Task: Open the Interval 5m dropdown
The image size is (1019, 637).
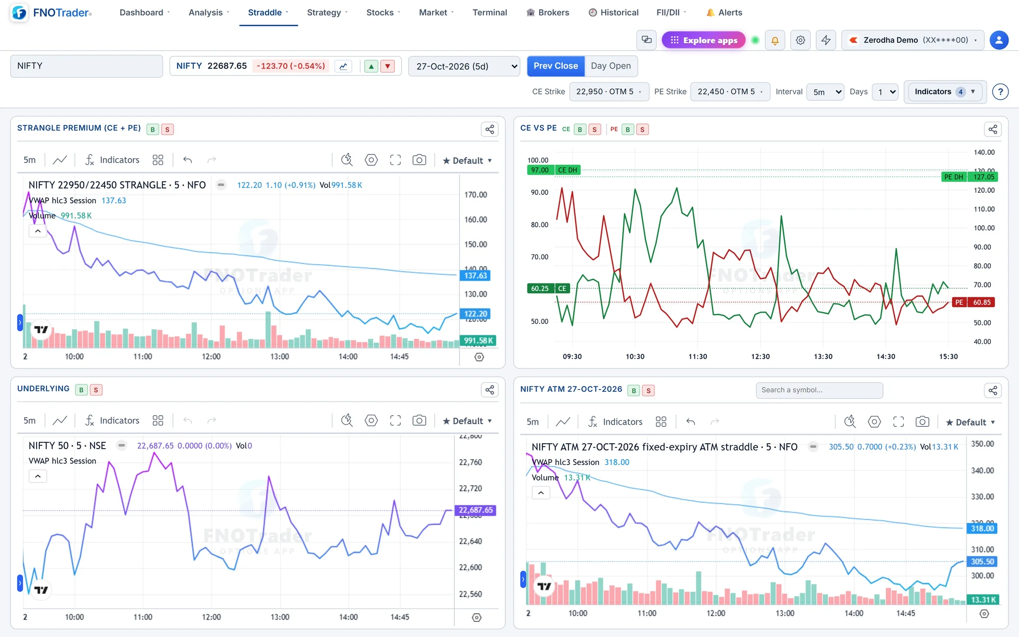Action: pyautogui.click(x=825, y=92)
